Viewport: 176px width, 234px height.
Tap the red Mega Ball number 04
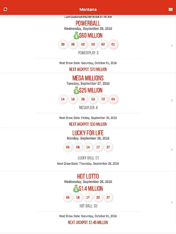pos(113,99)
